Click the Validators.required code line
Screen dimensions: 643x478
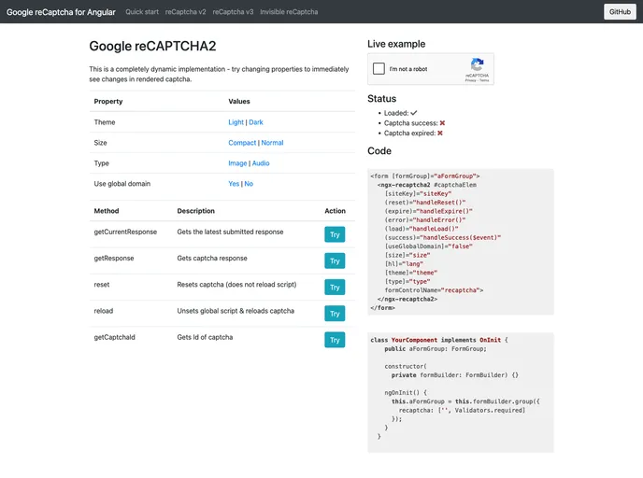click(x=462, y=410)
